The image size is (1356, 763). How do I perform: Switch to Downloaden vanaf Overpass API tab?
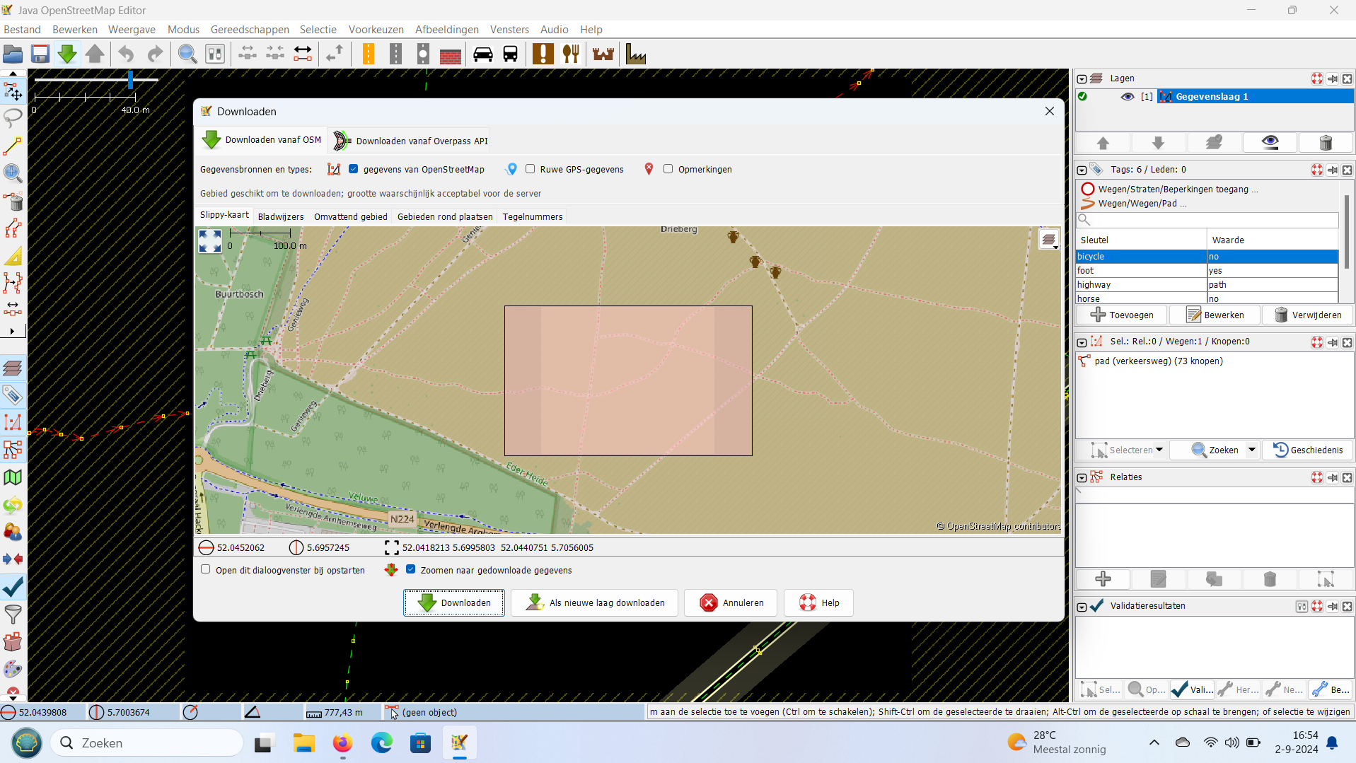click(x=410, y=141)
